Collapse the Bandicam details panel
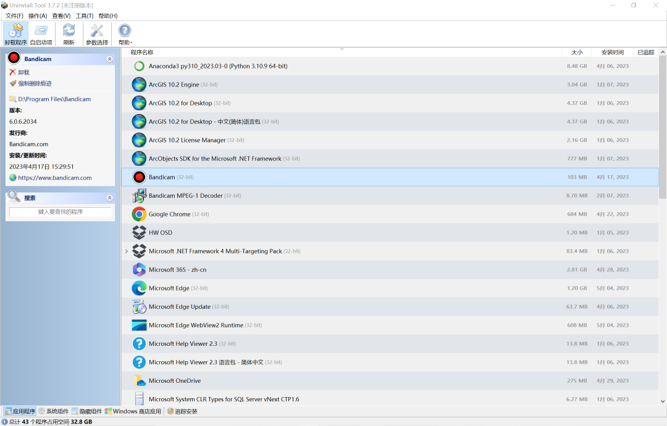Viewport: 667px width, 426px height. pos(109,59)
